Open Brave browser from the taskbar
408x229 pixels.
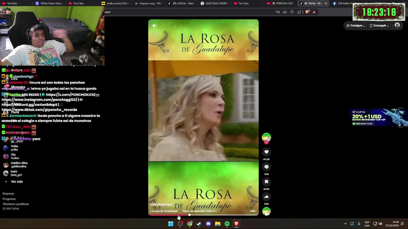[237, 224]
